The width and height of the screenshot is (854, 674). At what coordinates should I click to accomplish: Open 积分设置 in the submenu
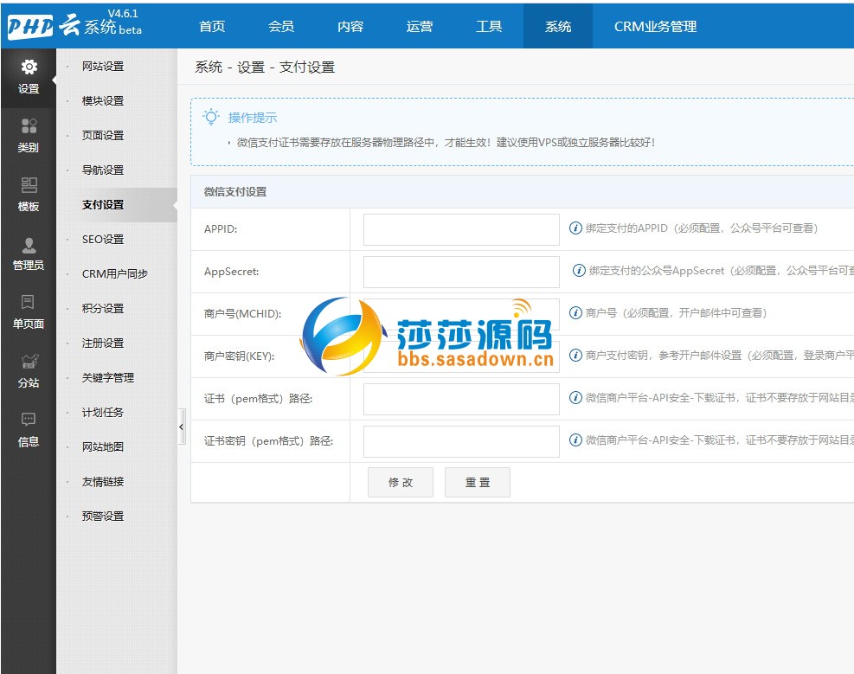(x=103, y=308)
